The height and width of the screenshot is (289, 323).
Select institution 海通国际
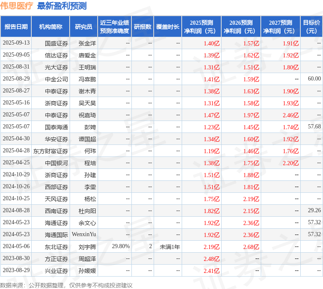click(56, 235)
